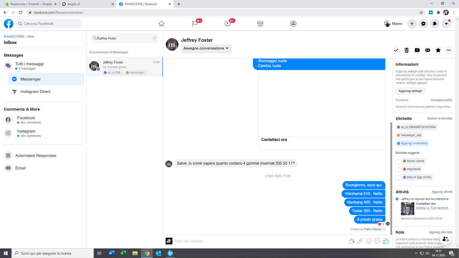Image resolution: width=459 pixels, height=258 pixels.
Task: Check the Nuovo cliente label checkbox
Action: pyautogui.click(x=398, y=161)
